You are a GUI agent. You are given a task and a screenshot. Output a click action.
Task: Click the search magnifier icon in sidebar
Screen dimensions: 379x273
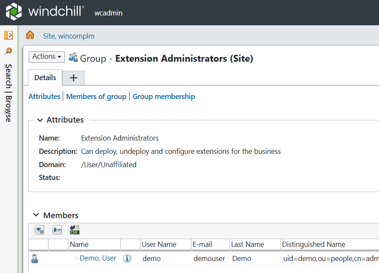(8, 51)
